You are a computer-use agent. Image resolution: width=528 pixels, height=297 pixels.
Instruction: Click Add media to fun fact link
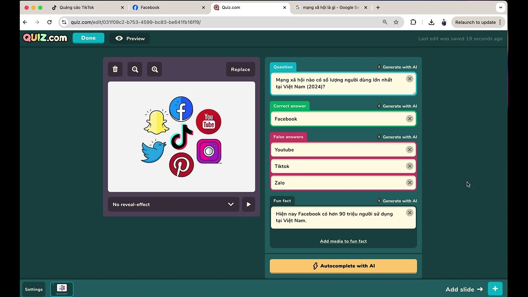pos(343,241)
